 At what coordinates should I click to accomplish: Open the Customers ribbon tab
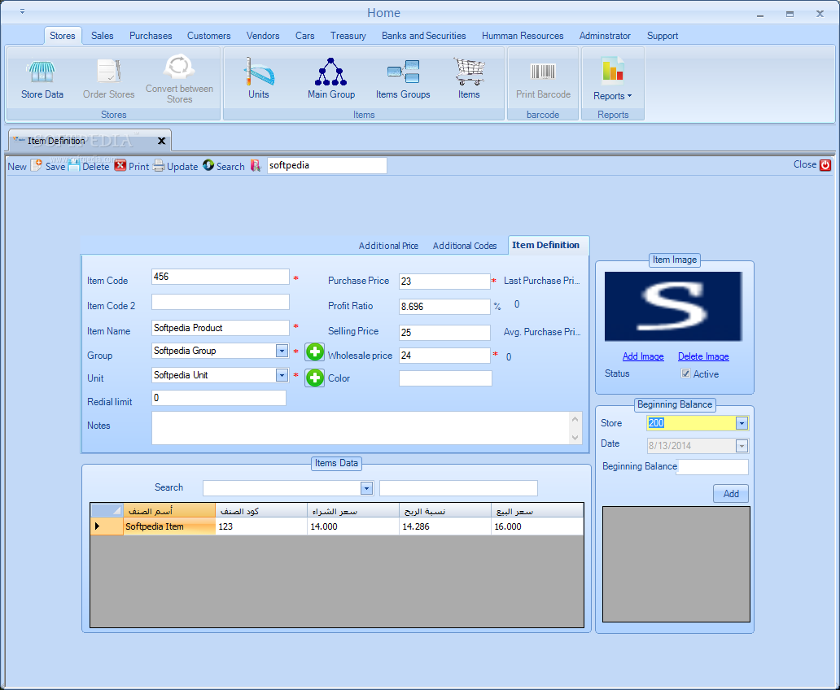209,36
